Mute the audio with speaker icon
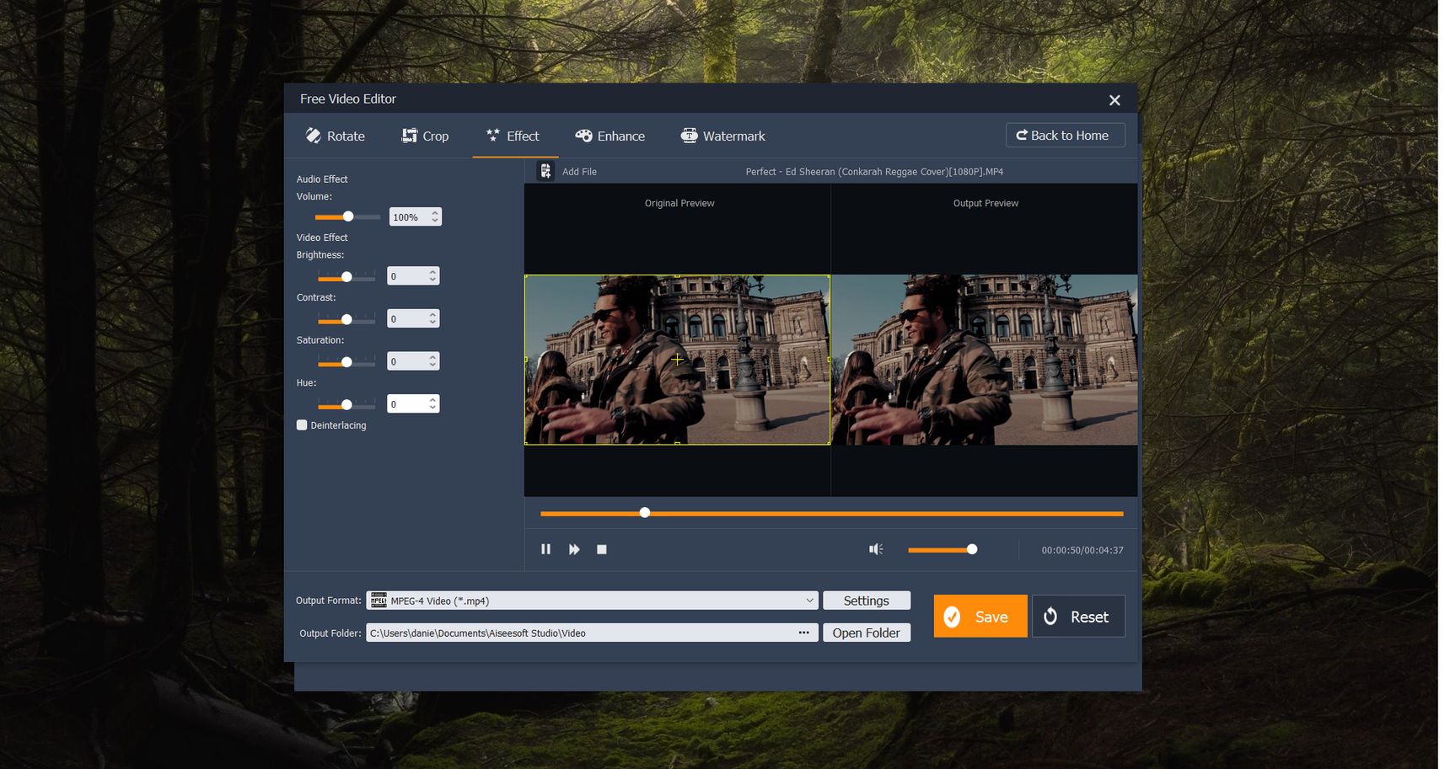This screenshot has width=1450, height=769. [x=876, y=549]
